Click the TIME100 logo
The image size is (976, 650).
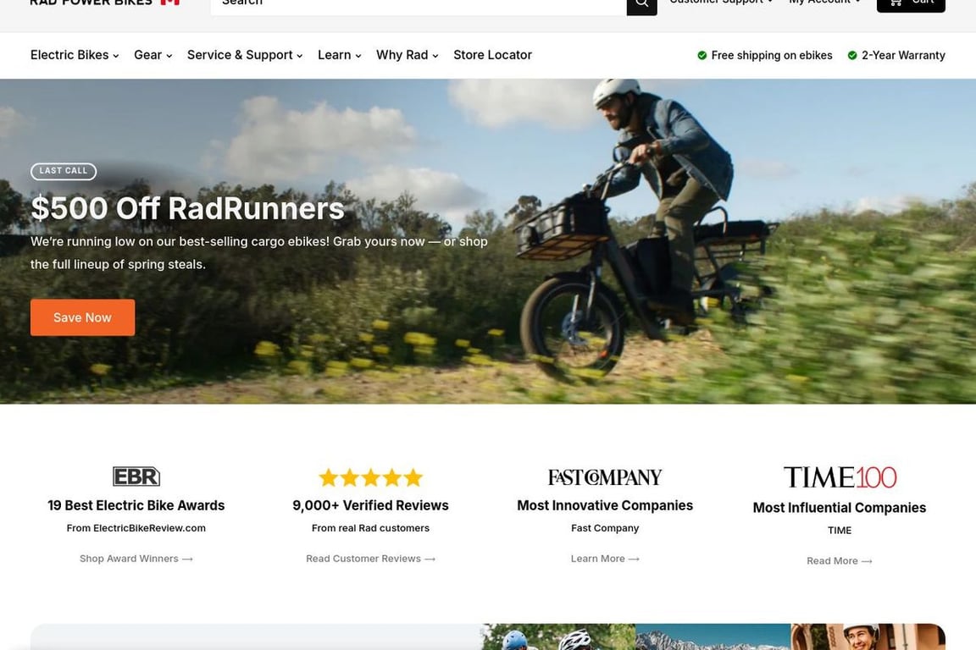point(840,477)
